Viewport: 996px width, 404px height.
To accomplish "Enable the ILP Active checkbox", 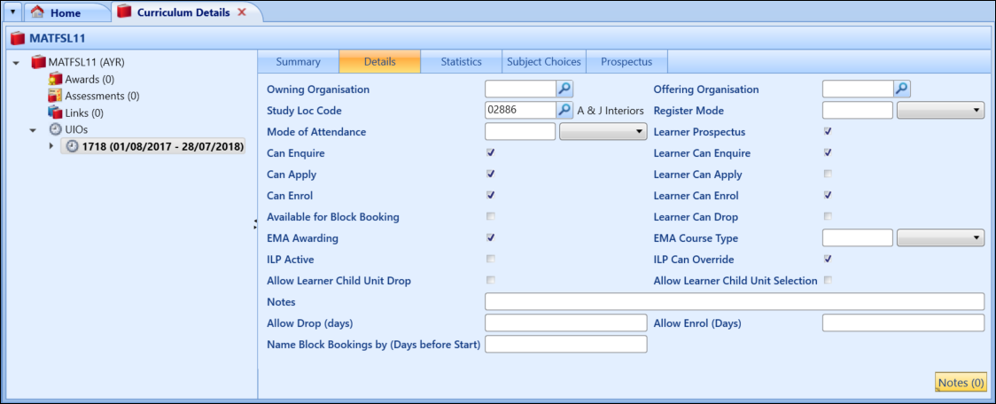I will [490, 259].
